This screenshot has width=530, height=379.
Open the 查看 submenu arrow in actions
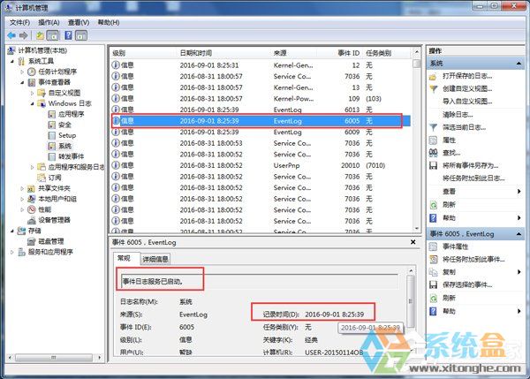[x=519, y=192]
